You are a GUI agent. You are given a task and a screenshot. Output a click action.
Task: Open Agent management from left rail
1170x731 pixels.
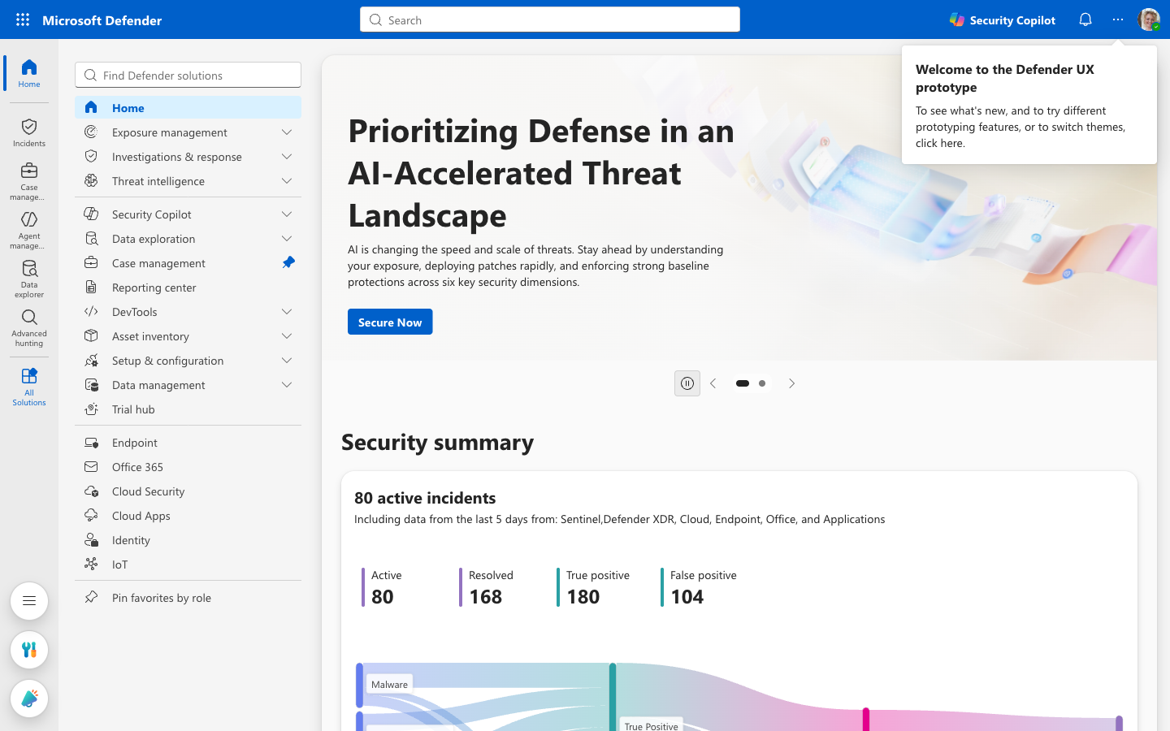(x=29, y=230)
